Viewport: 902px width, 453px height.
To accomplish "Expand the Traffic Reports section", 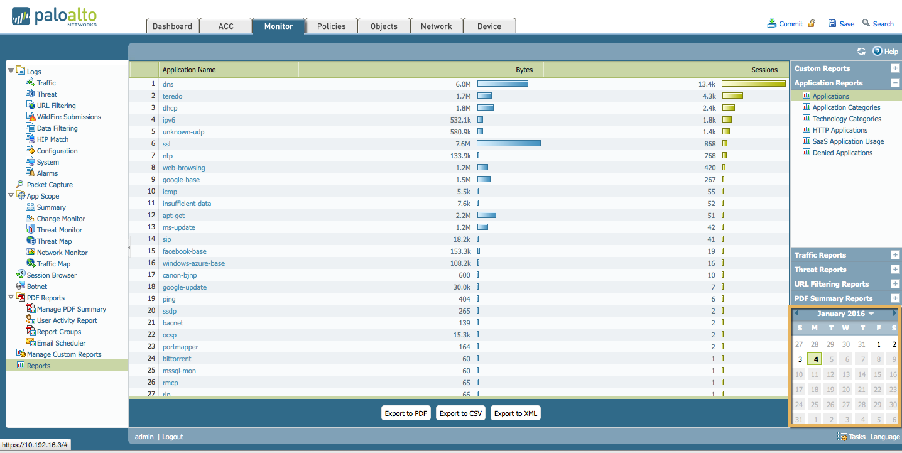I will (x=894, y=254).
